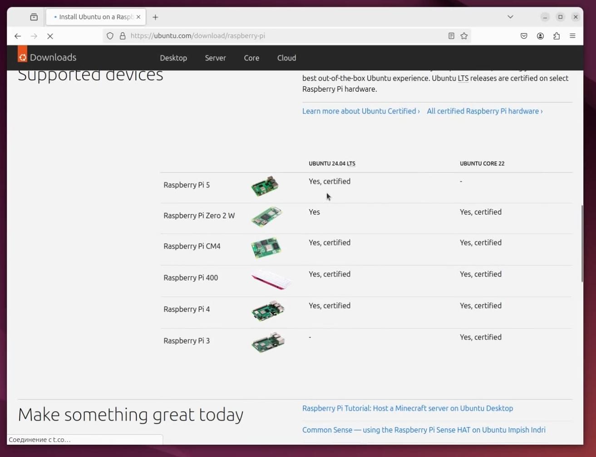596x457 pixels.
Task: Click the UBUNTU 24.04 LTS column header
Action: click(332, 163)
